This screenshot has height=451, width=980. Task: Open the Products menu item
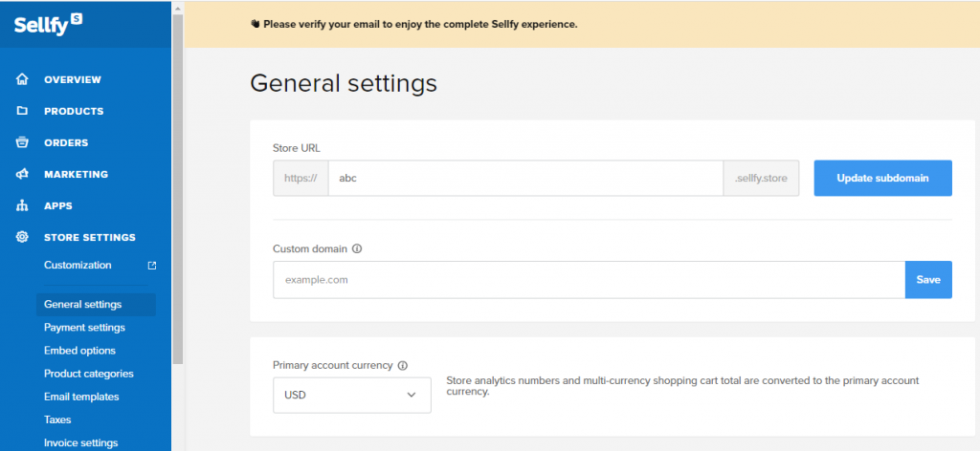tap(74, 111)
